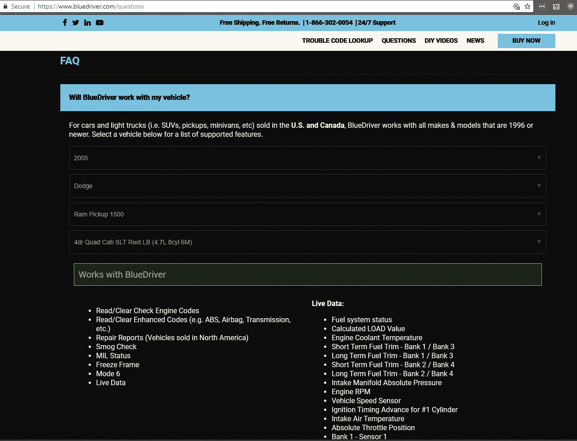This screenshot has width=577, height=441.
Task: Click 'Intake Manifold Absolute Pressure' entry
Action: pos(387,382)
